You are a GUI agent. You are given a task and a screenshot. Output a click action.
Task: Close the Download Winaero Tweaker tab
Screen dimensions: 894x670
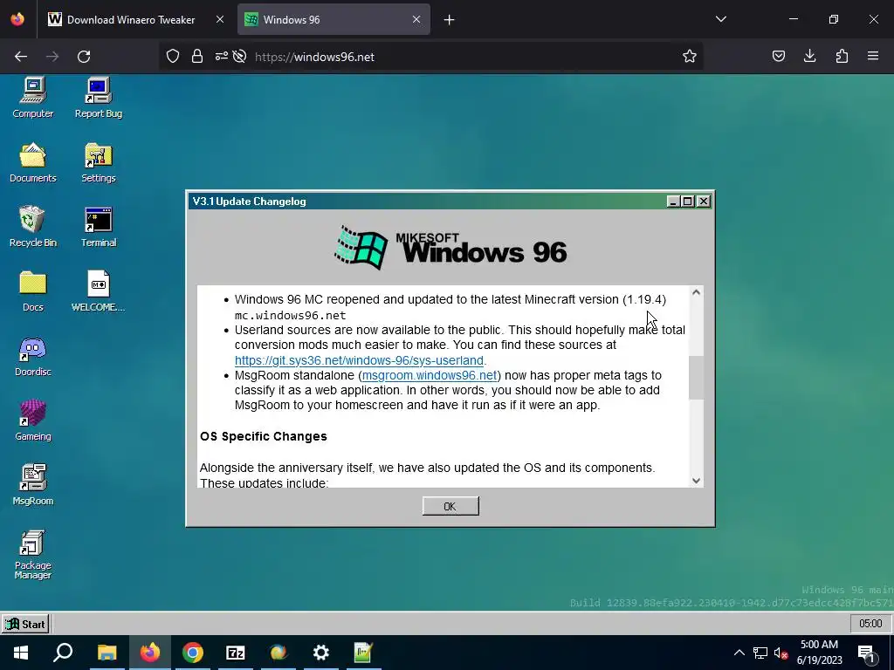point(220,19)
